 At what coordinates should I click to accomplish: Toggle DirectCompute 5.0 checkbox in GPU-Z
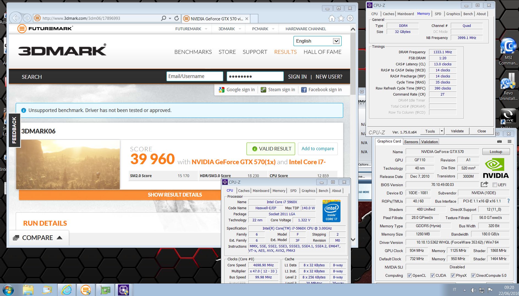[473, 275]
